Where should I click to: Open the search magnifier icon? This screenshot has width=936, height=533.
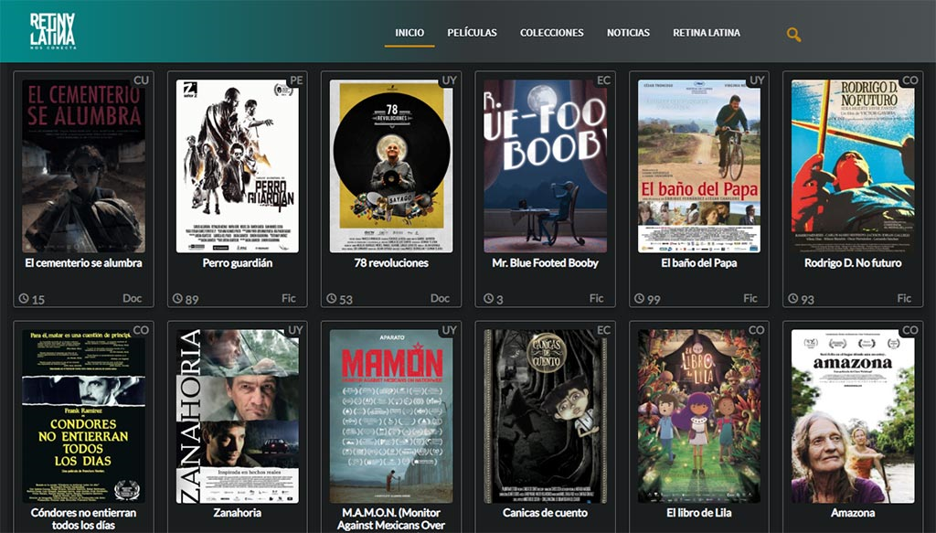tap(793, 35)
